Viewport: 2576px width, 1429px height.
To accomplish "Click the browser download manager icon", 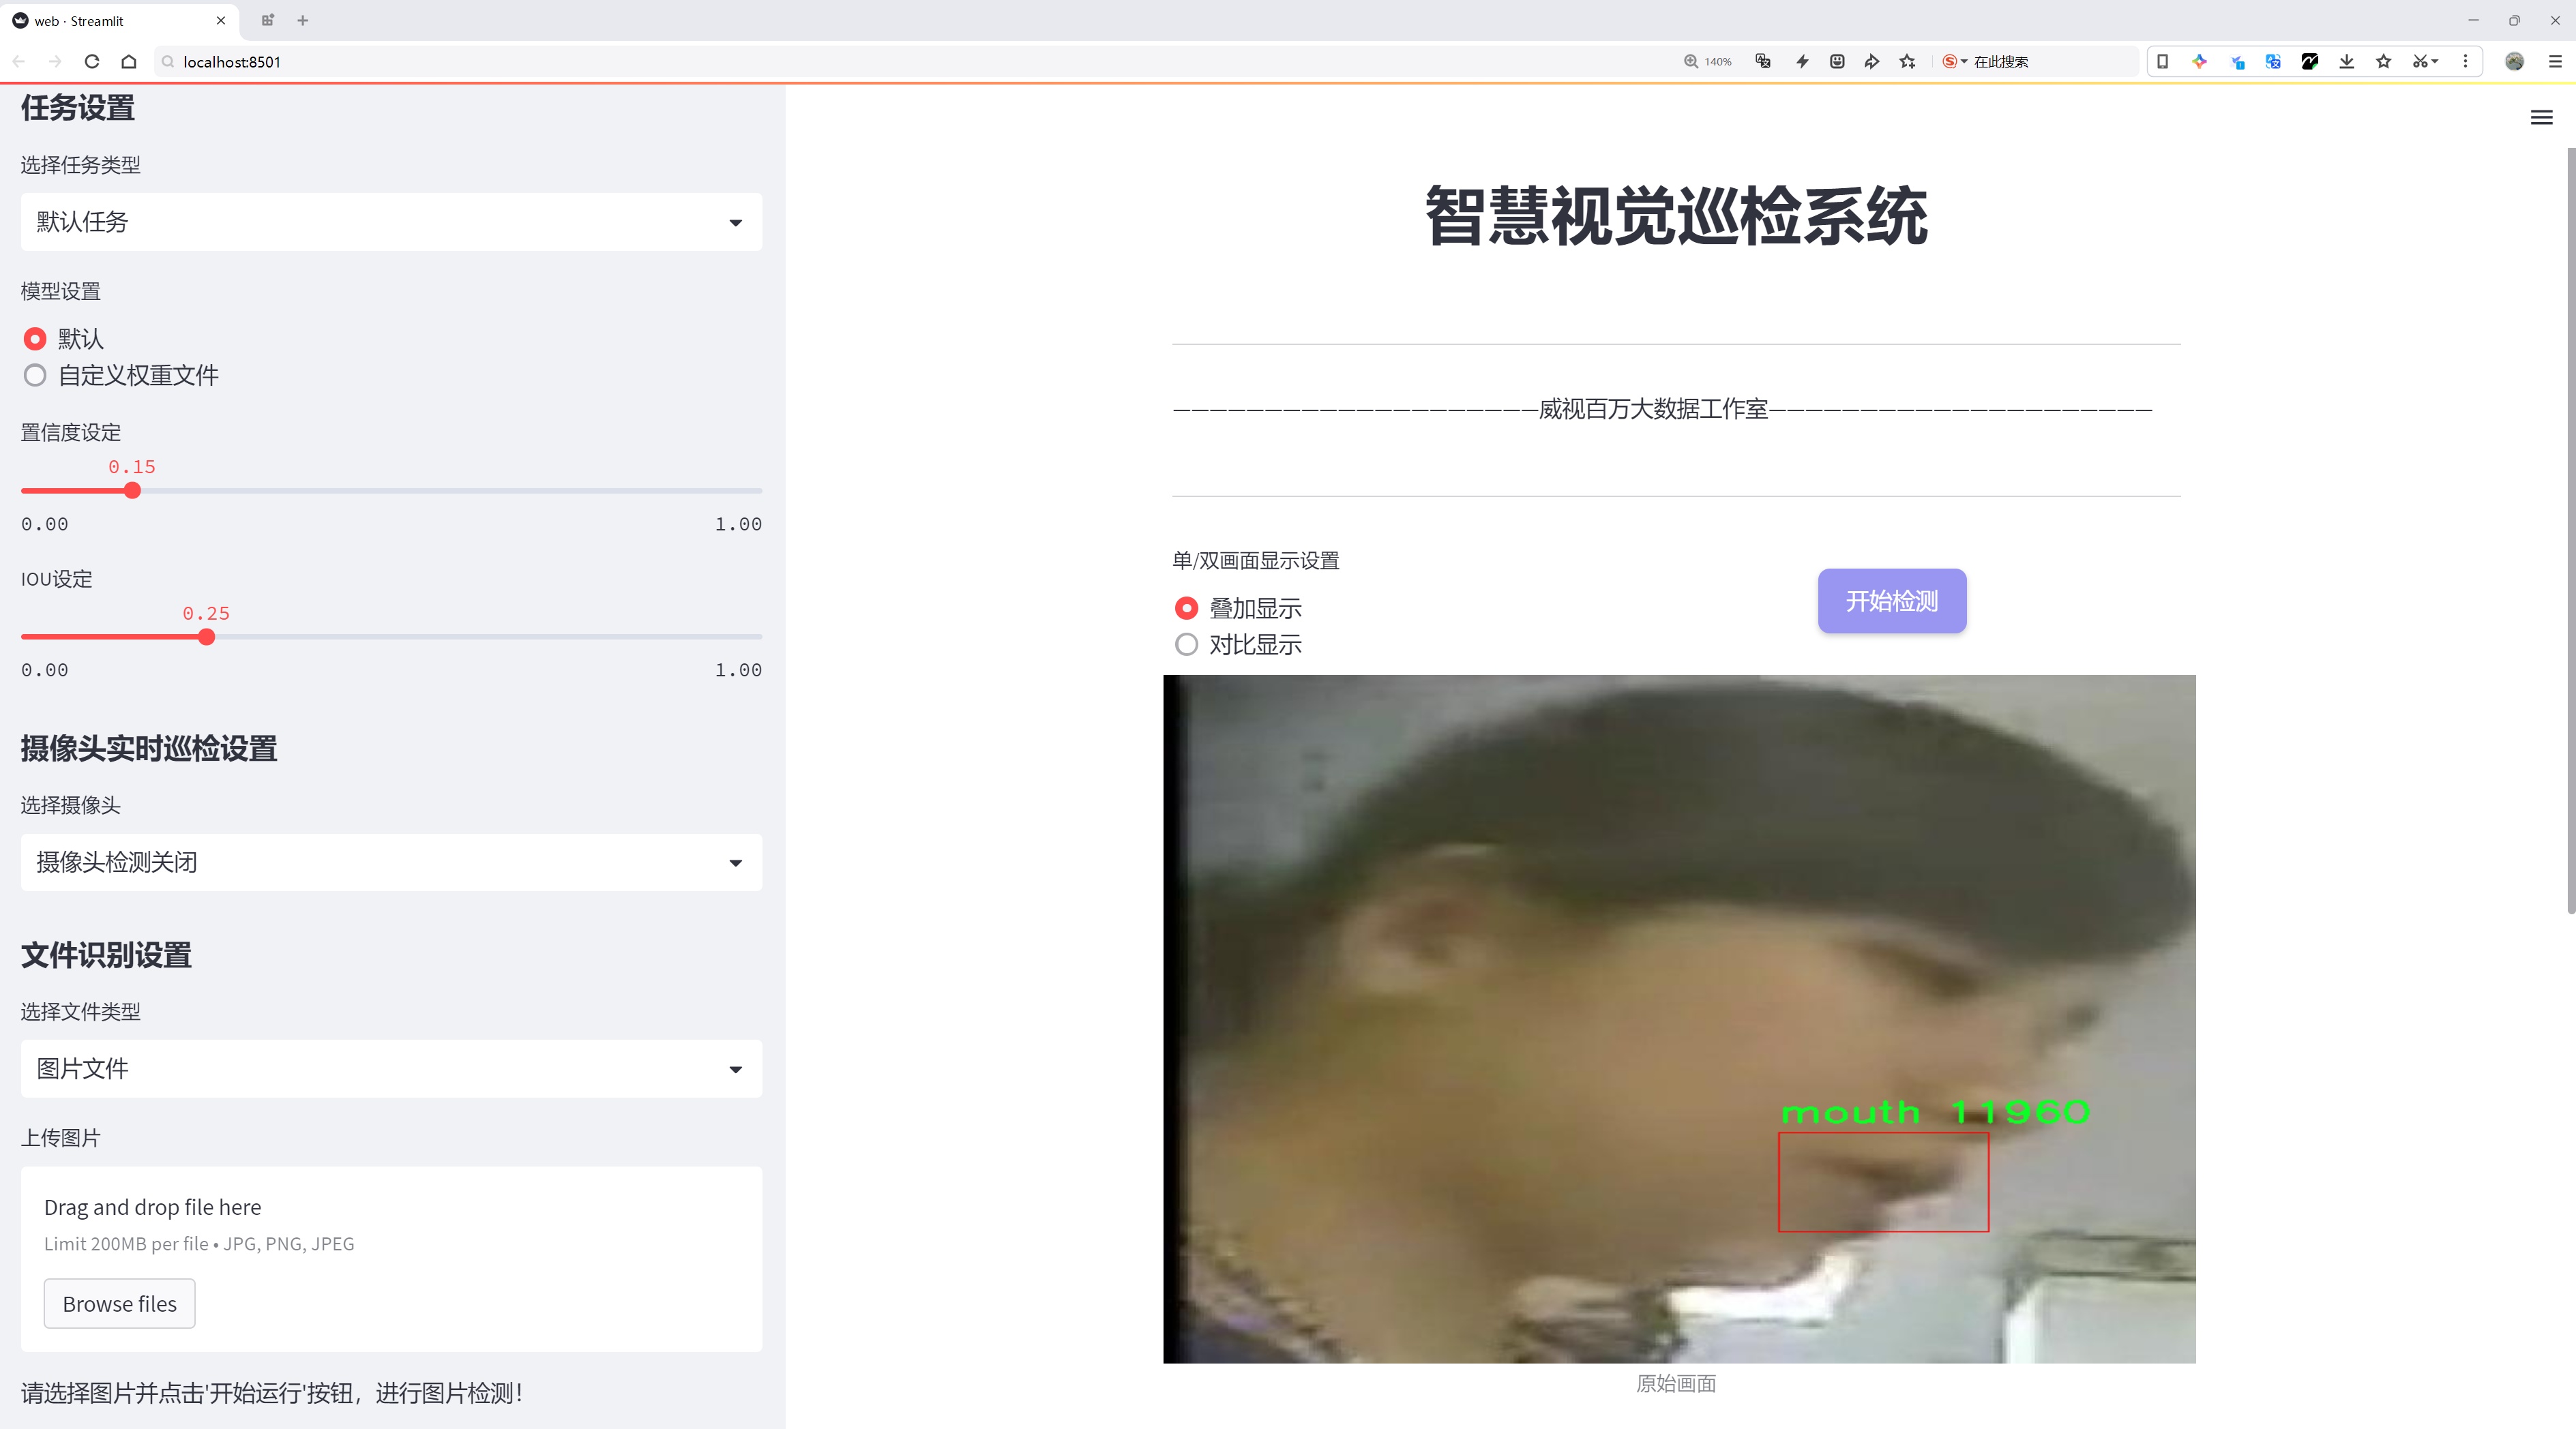I will click(x=2346, y=61).
